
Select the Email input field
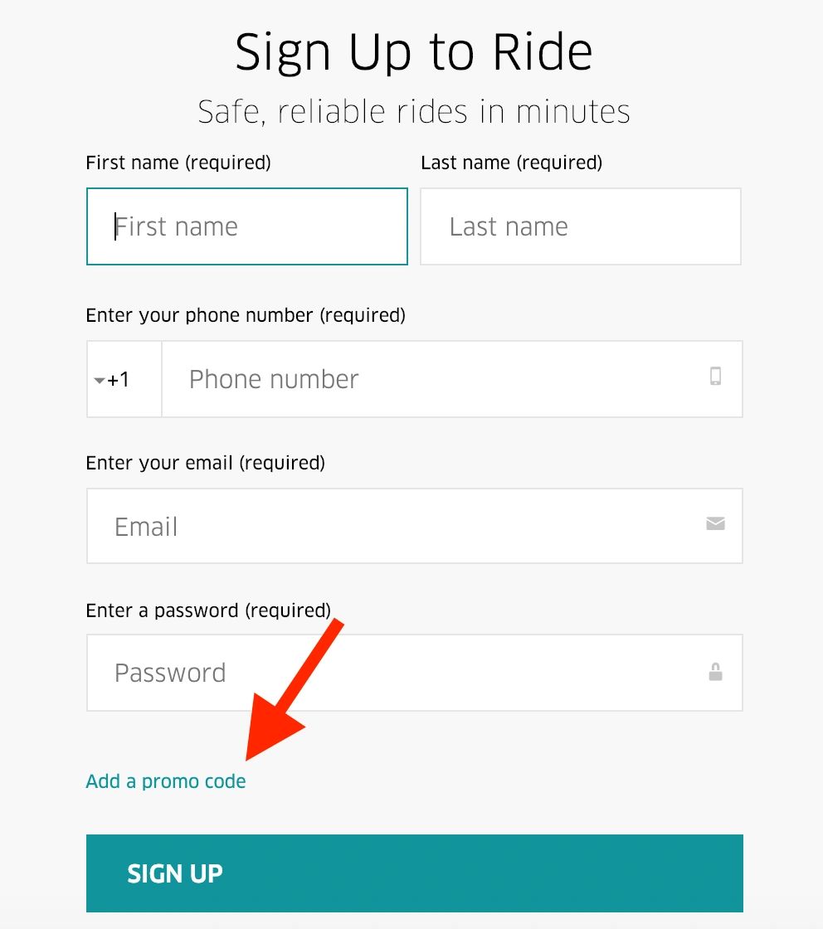pos(398,526)
